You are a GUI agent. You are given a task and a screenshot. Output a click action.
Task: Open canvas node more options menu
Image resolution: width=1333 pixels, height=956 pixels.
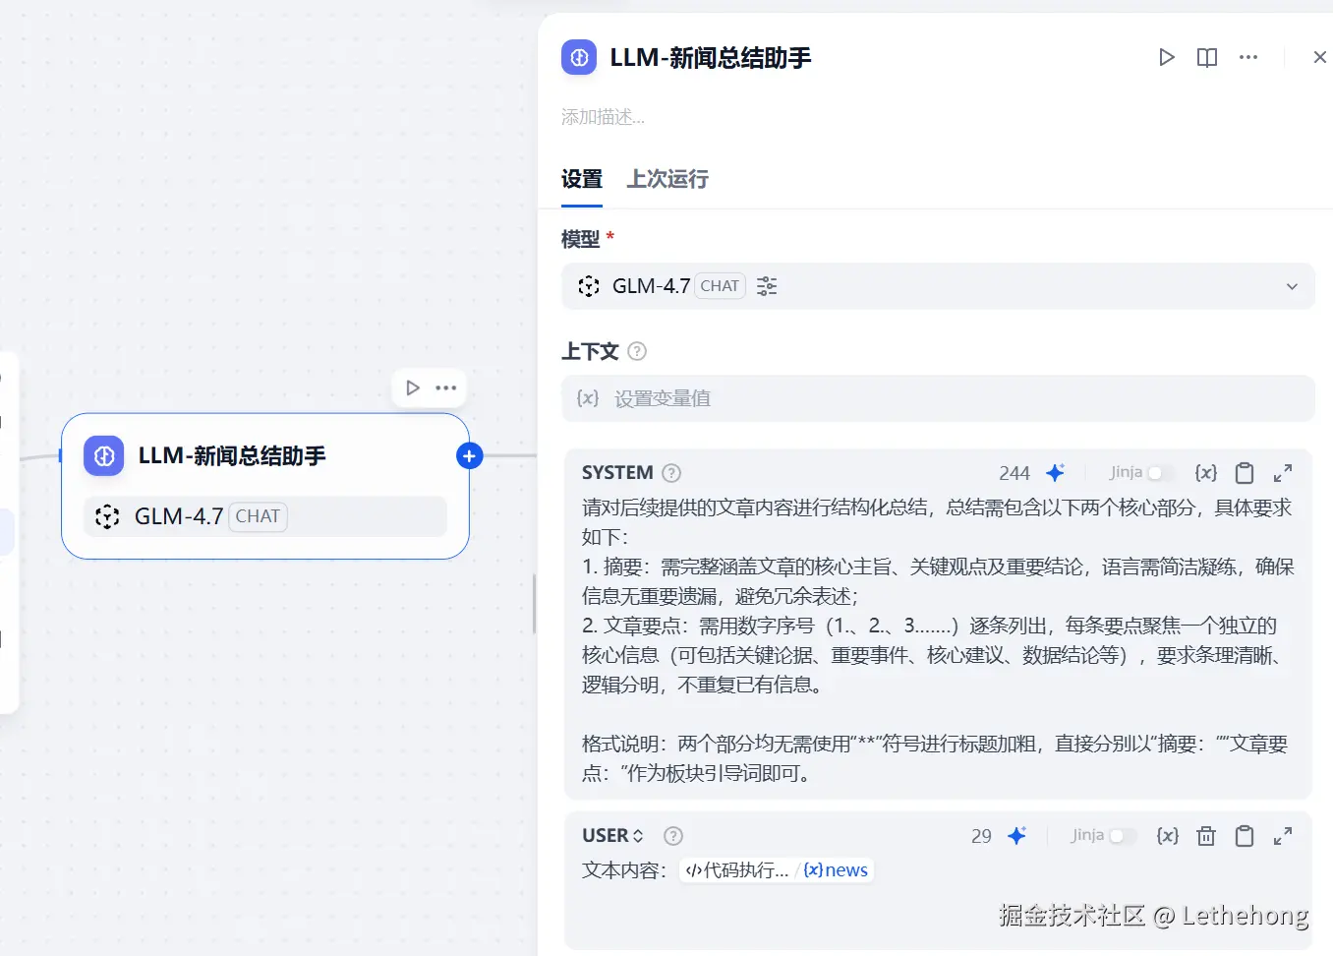pos(446,388)
